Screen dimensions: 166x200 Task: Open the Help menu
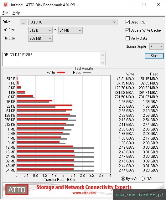(x=16, y=13)
